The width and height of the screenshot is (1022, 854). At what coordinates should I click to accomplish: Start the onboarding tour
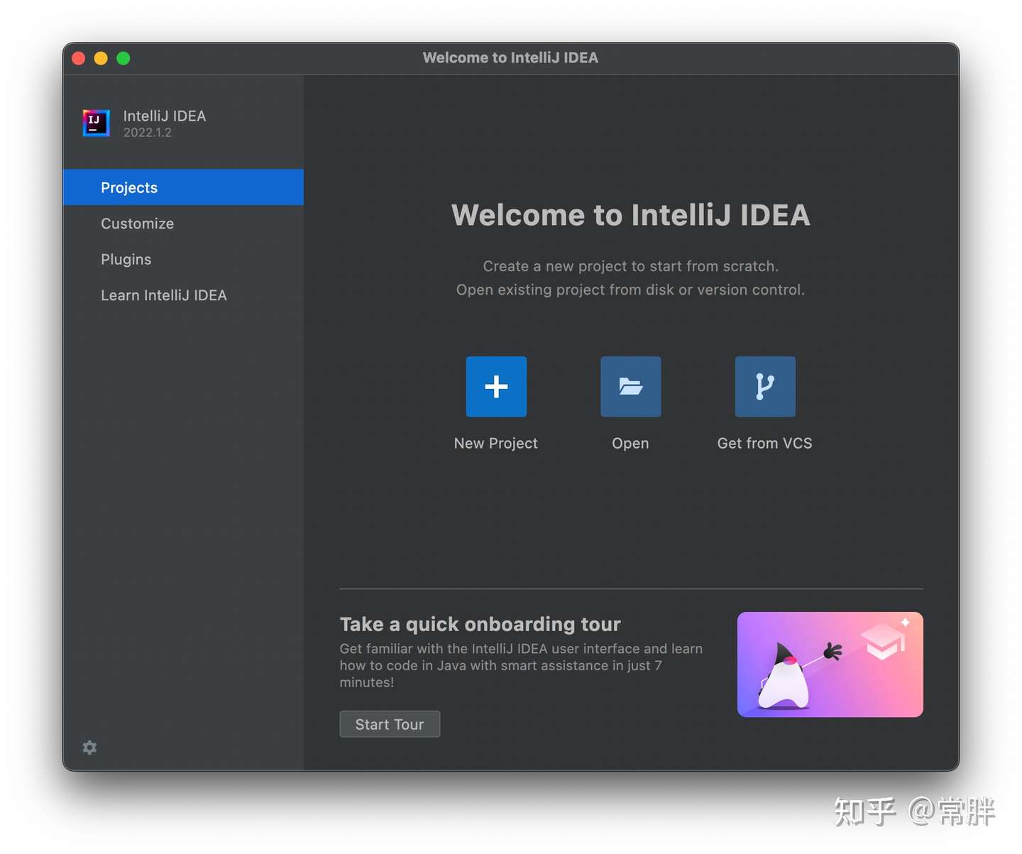390,724
